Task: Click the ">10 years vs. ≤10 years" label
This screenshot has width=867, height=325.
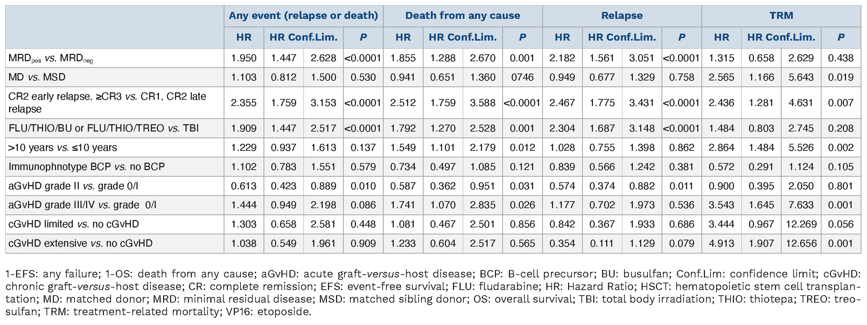Action: [63, 148]
